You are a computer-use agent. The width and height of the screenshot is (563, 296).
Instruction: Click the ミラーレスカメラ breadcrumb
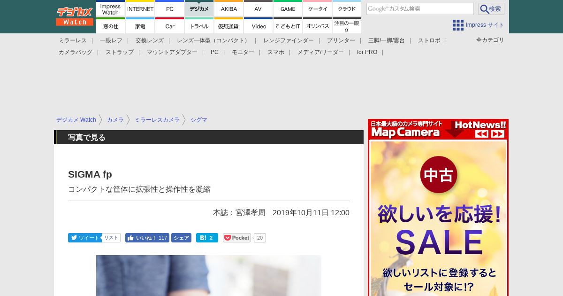point(157,120)
